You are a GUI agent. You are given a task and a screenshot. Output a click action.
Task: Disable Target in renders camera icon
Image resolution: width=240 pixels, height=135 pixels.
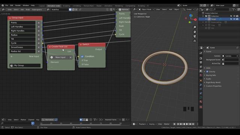(237, 19)
